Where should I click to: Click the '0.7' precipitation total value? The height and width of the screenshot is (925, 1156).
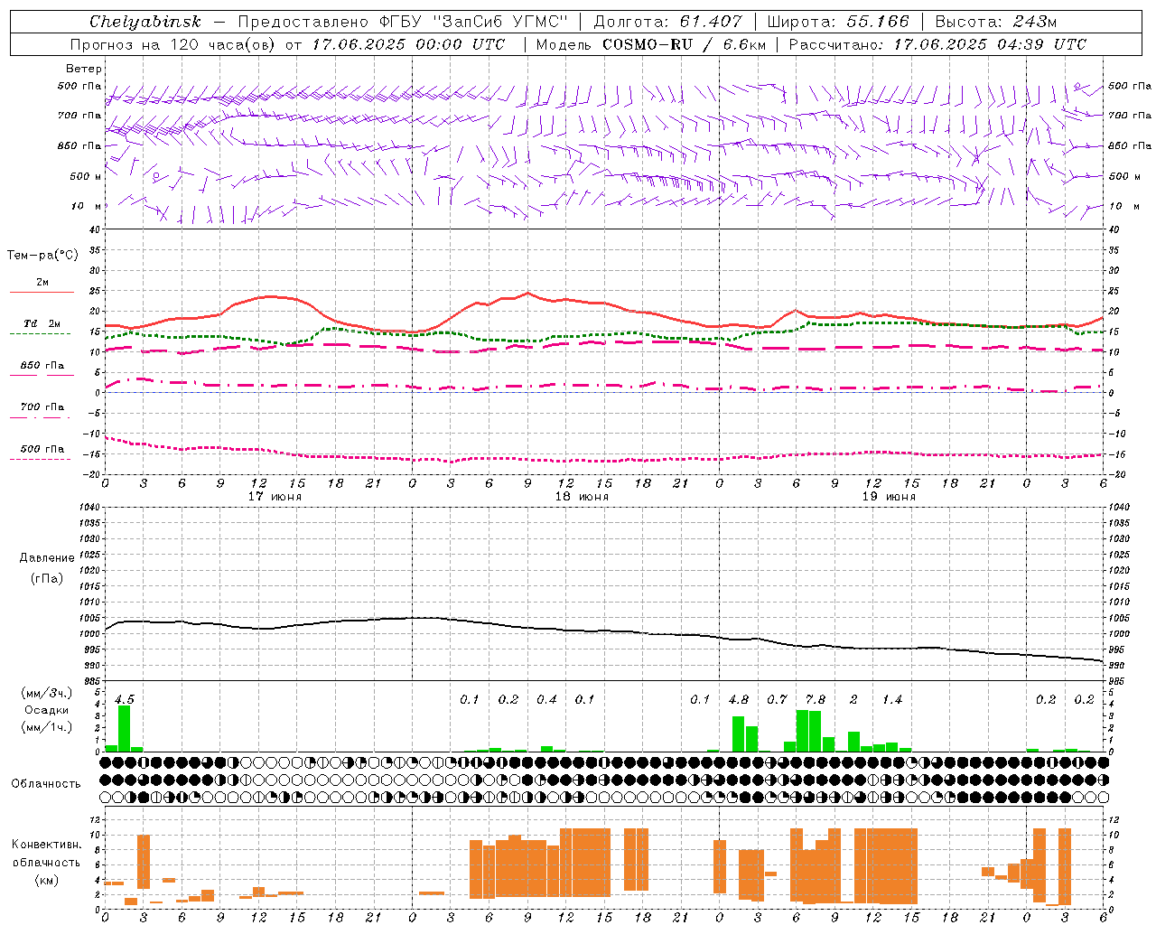pos(777,700)
